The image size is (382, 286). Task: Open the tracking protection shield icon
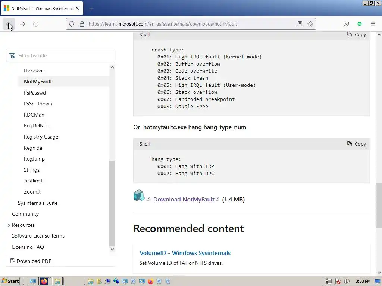[71, 24]
